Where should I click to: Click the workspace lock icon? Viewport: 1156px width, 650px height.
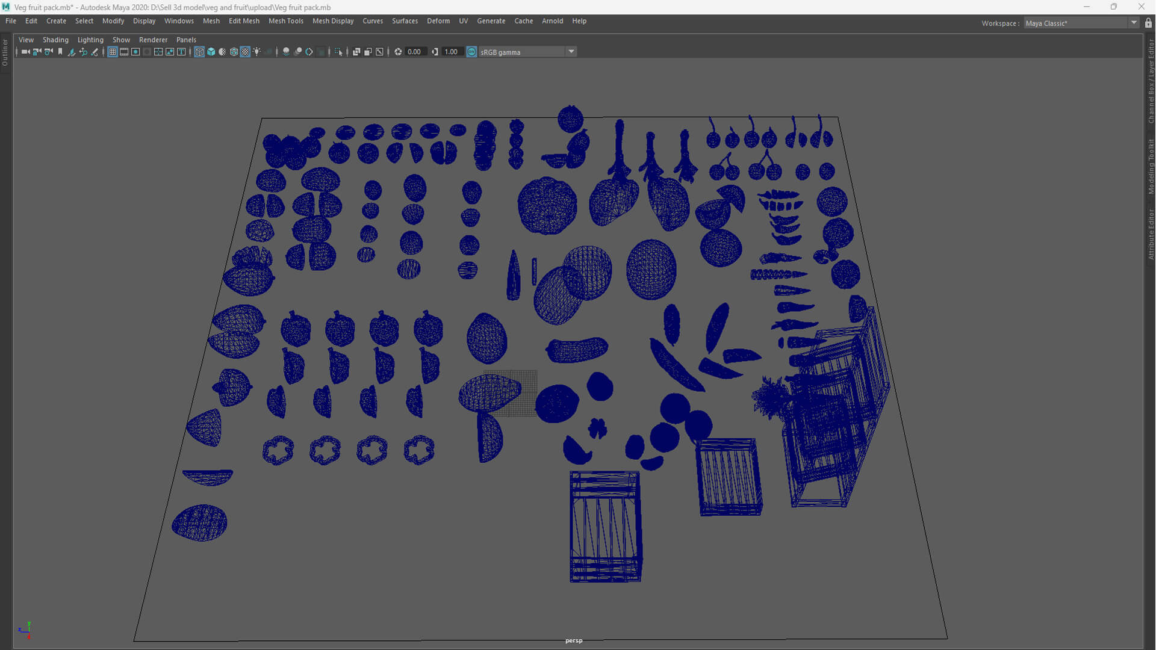coord(1148,23)
